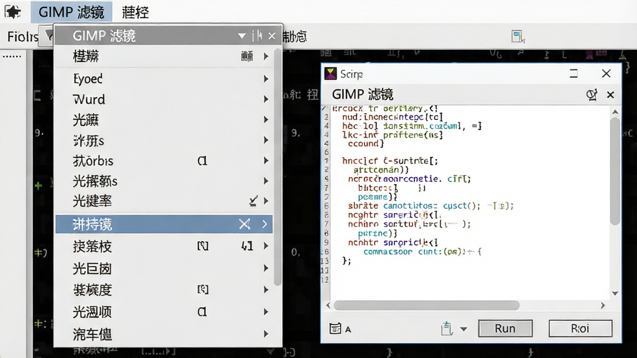The image size is (637, 358).
Task: Expand the arrow on the top menu row below the header
Action: pos(266,57)
